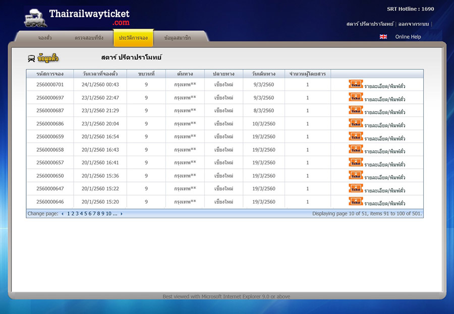Click travel date 10/3/2560 cell

coord(264,123)
